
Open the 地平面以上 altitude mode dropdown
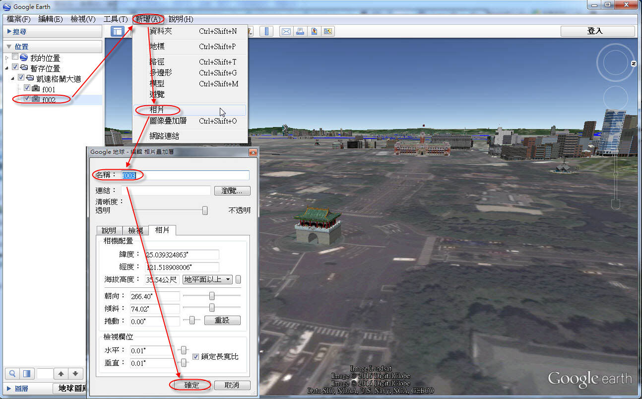click(x=208, y=279)
